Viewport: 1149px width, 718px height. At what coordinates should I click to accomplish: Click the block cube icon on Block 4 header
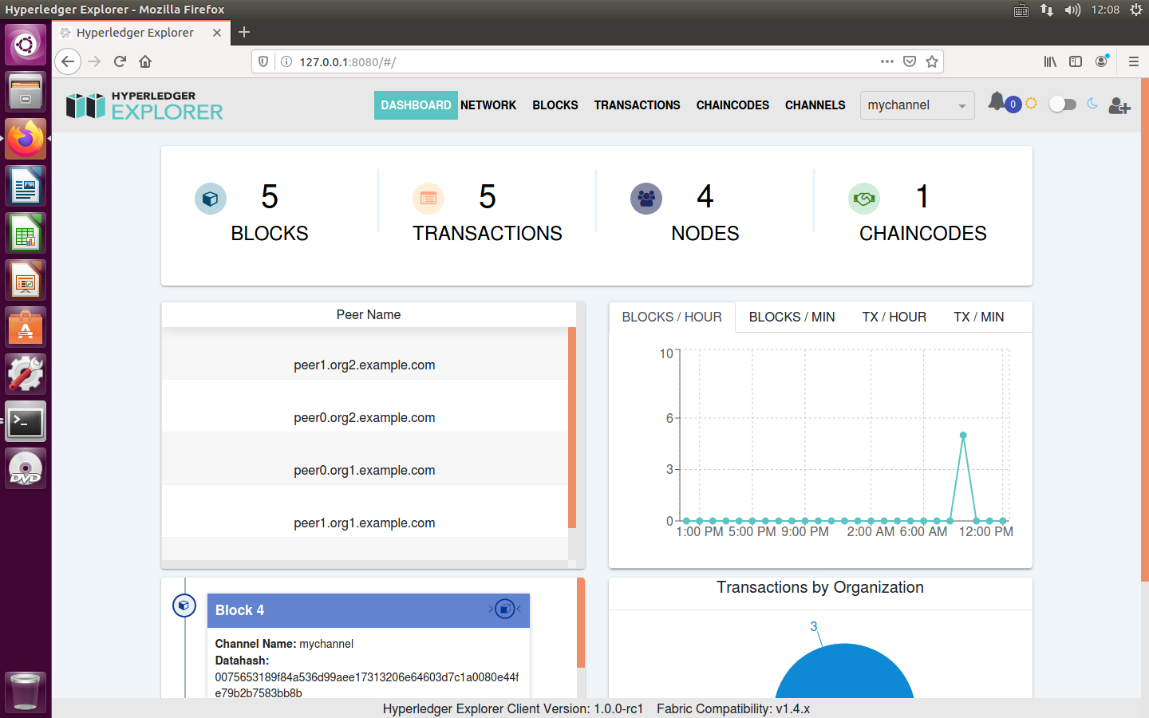pyautogui.click(x=506, y=610)
